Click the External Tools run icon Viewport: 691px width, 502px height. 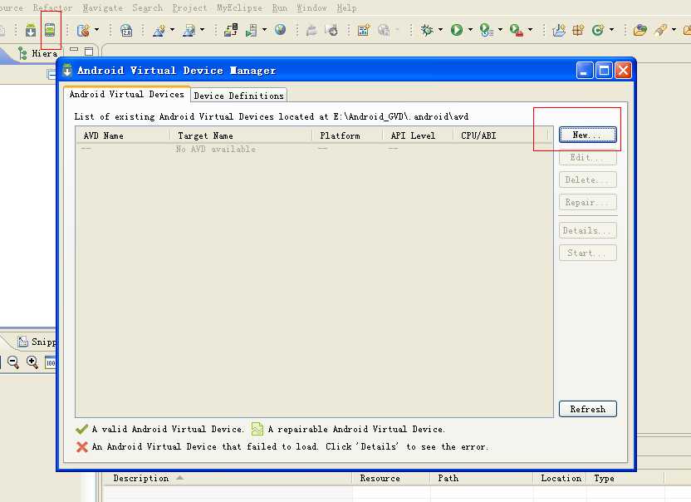(516, 30)
